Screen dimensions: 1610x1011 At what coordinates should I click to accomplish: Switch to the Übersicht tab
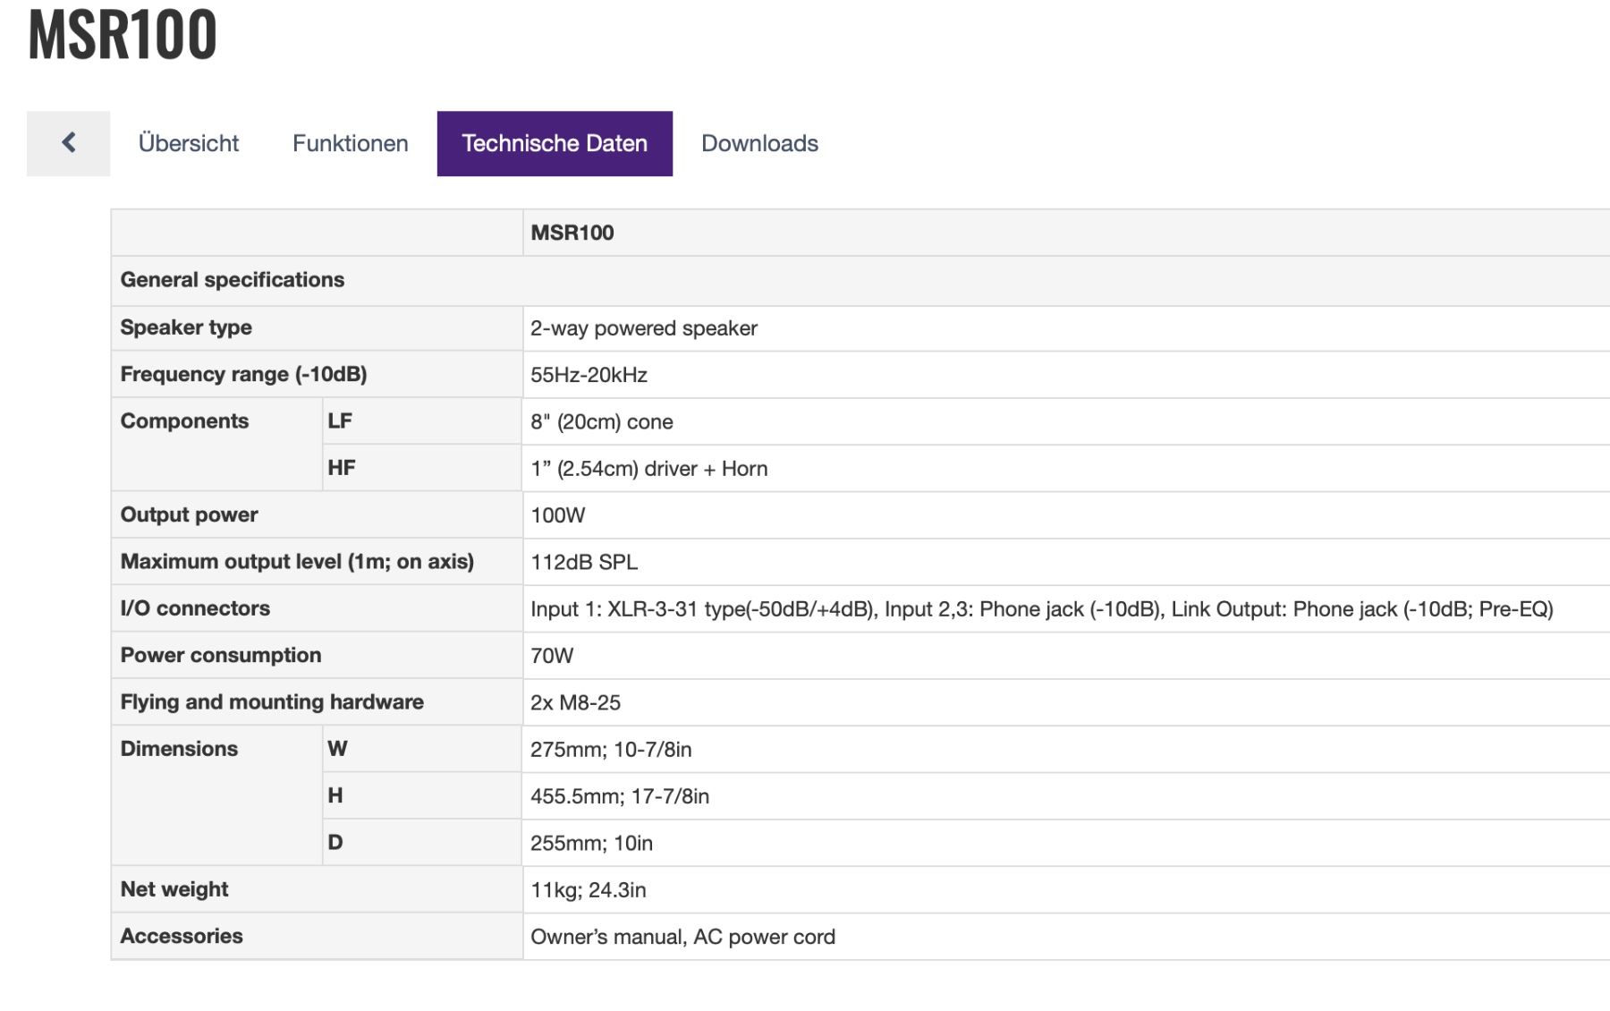(188, 143)
